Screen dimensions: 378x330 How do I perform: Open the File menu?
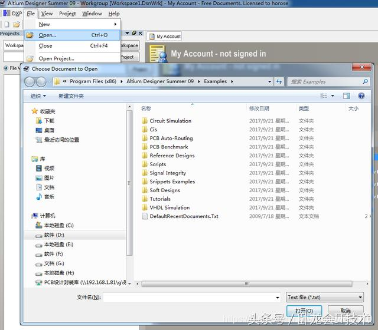click(x=31, y=14)
